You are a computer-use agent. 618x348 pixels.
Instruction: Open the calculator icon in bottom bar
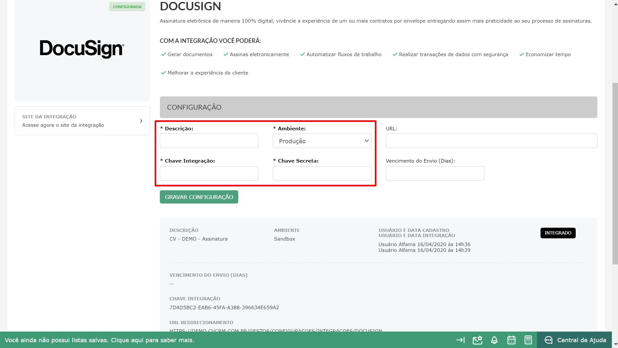528,340
